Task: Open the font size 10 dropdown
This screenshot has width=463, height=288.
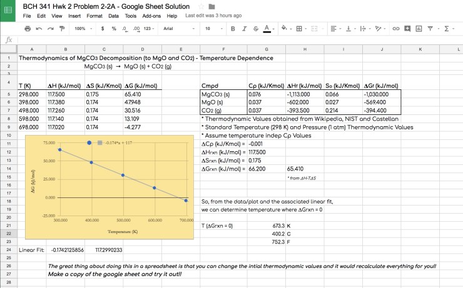Action: click(x=214, y=29)
